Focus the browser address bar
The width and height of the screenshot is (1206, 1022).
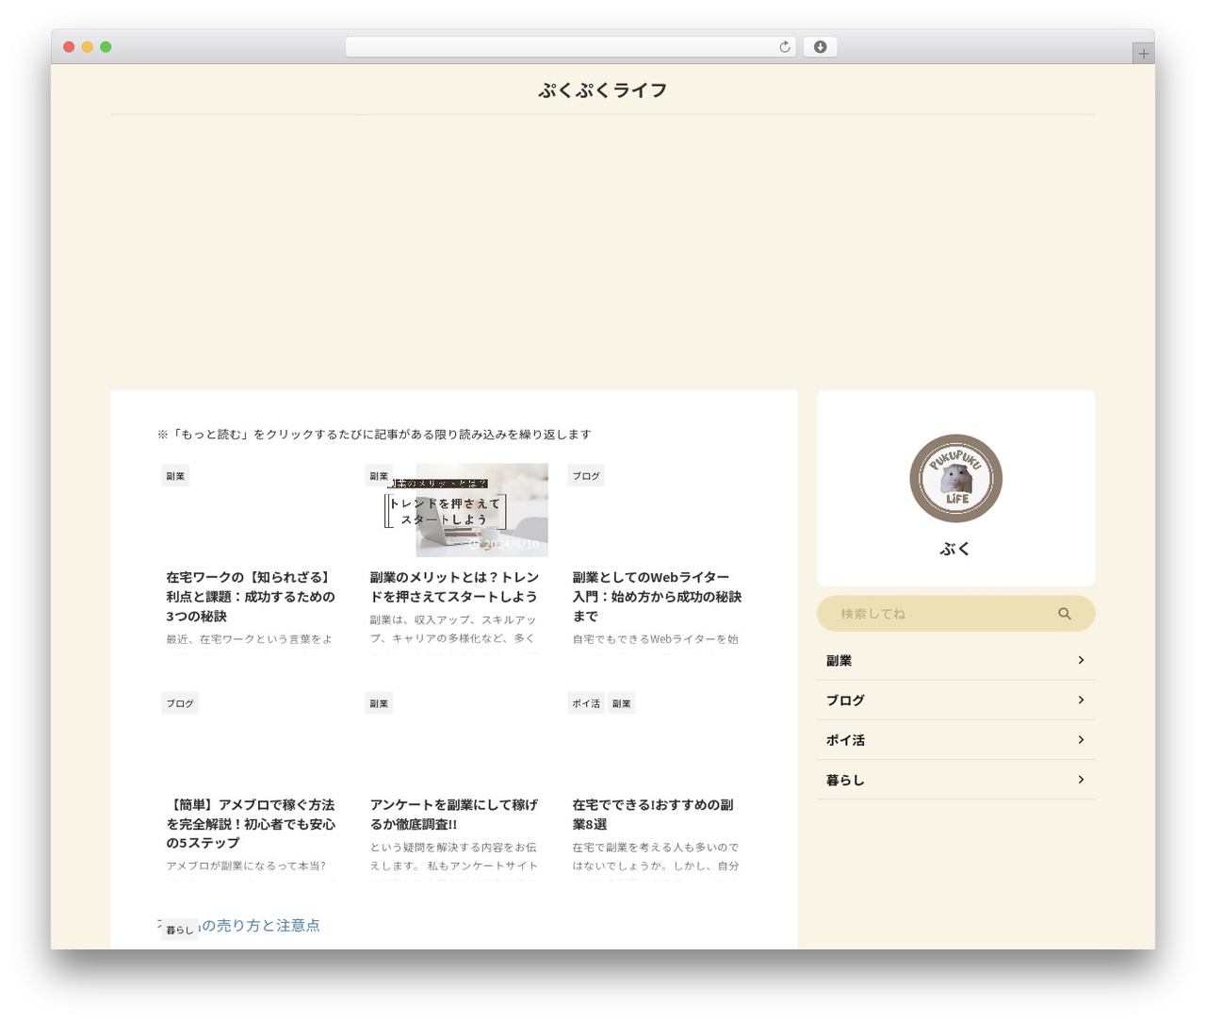(x=571, y=47)
